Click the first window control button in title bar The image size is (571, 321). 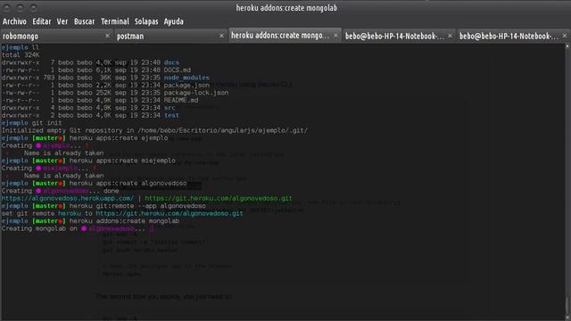tap(7, 8)
